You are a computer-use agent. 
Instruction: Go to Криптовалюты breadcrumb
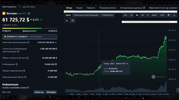pos(9,7)
